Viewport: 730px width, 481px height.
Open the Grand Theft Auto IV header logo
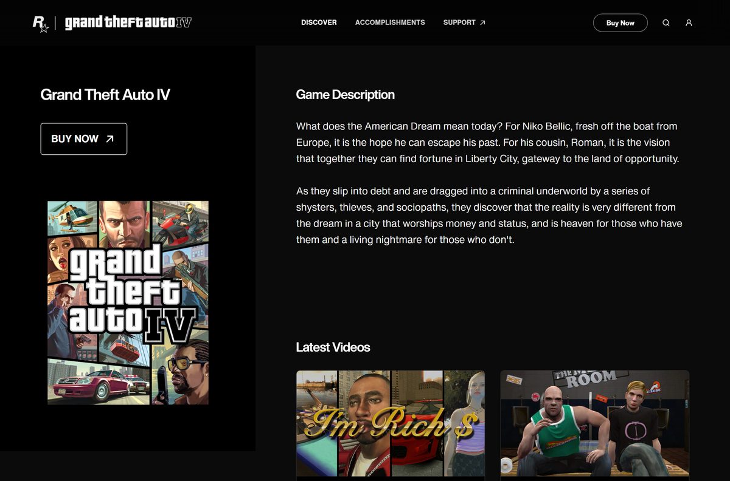point(128,23)
